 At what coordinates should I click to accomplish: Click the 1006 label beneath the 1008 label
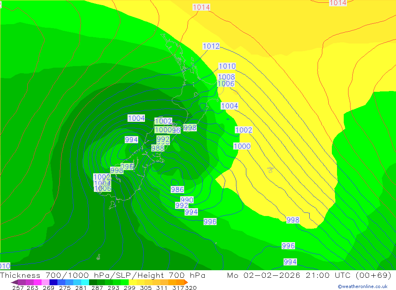[226, 83]
